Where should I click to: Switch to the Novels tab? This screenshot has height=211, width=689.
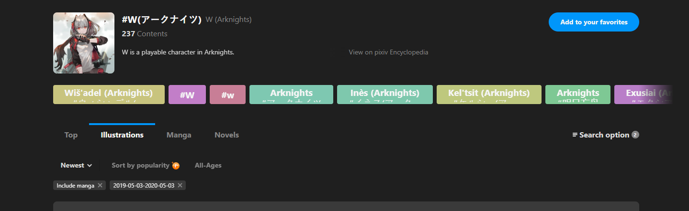pos(226,135)
